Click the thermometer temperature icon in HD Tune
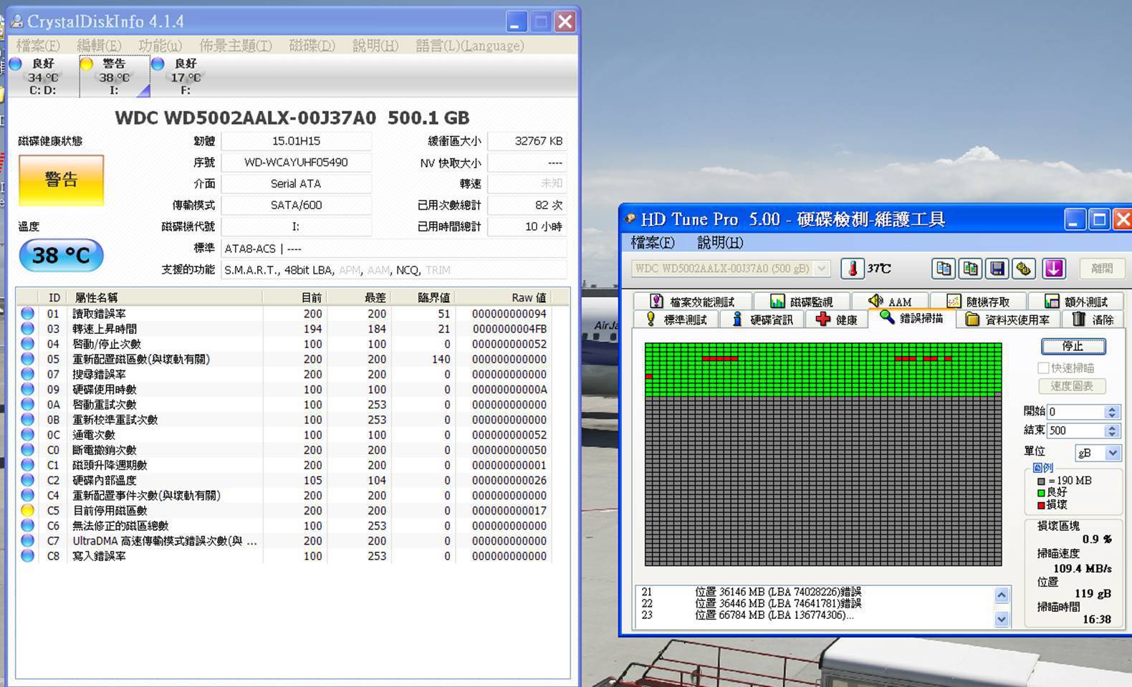The image size is (1132, 687). (x=853, y=269)
